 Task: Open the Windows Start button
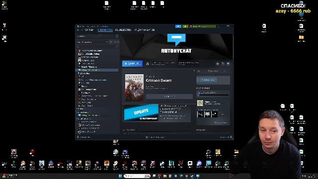coord(120,176)
